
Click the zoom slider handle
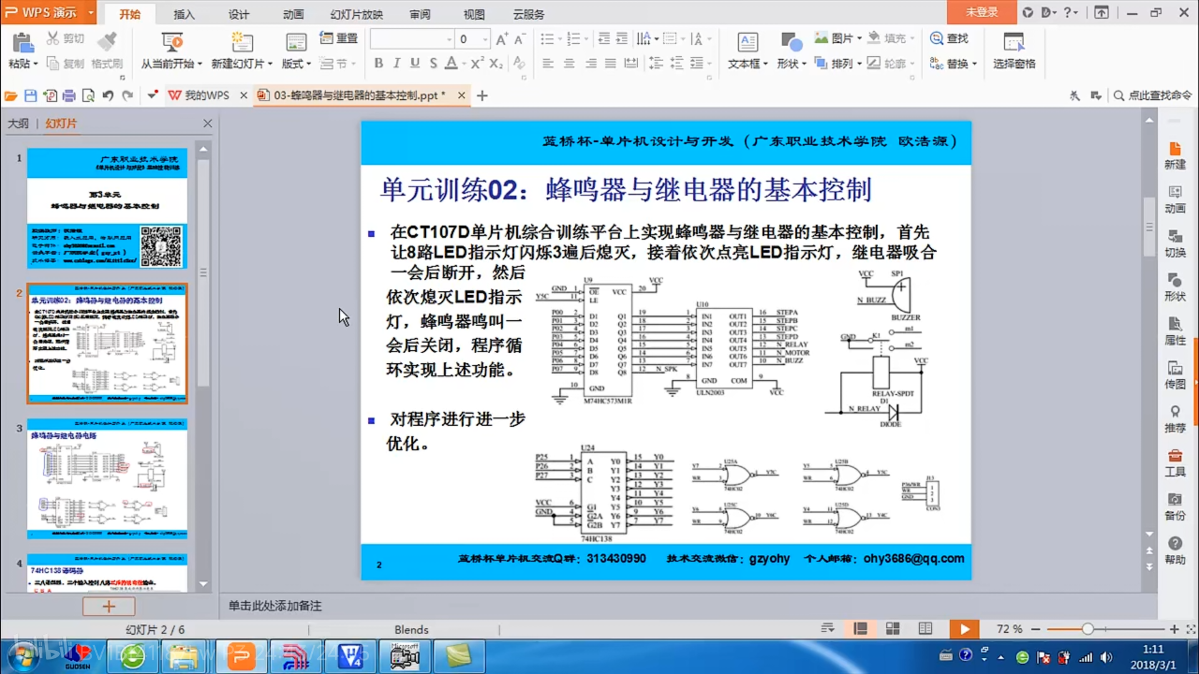click(x=1088, y=629)
